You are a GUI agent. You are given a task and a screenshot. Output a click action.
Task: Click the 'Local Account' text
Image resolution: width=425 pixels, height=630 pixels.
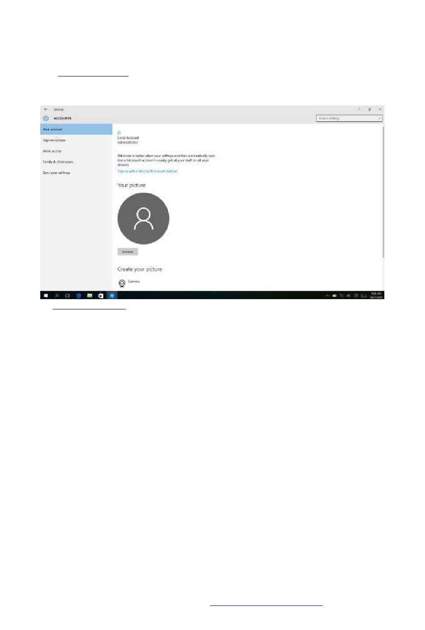pyautogui.click(x=128, y=138)
